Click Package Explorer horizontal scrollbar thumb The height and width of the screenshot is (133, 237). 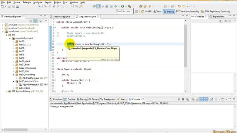click(x=16, y=130)
